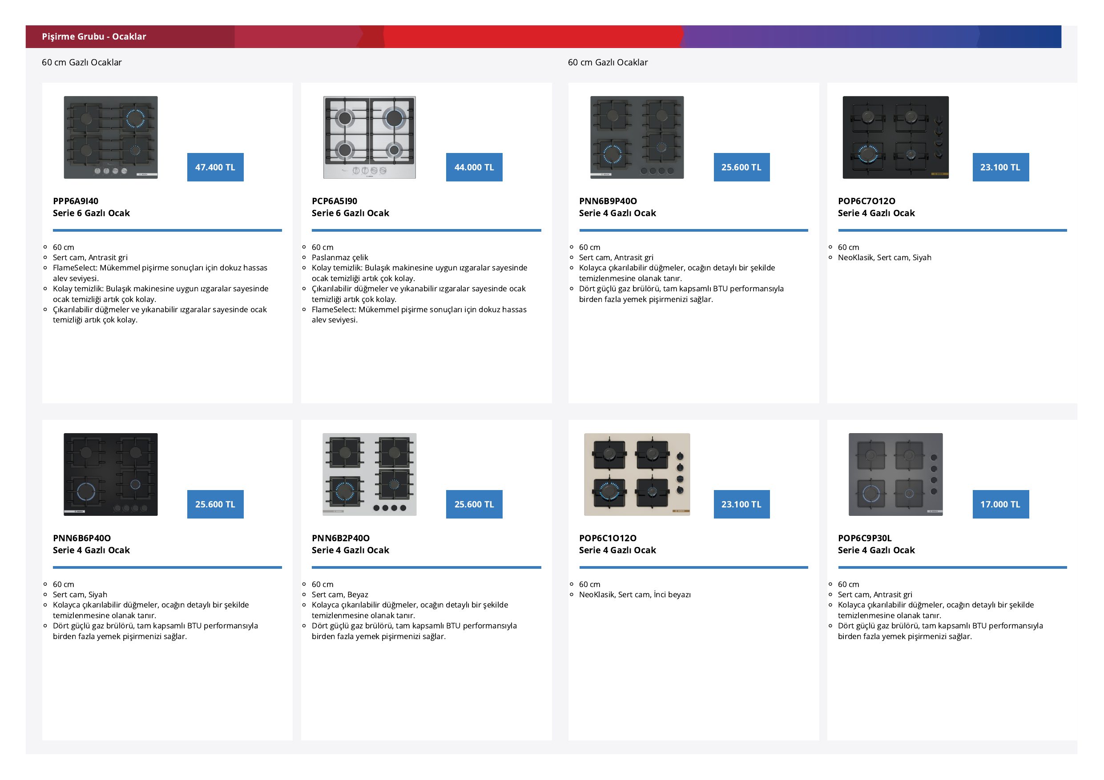Viewport: 1104px width, 780px height.
Task: Click the stainless steel PCP6A5I90 hob image
Action: pyautogui.click(x=369, y=137)
